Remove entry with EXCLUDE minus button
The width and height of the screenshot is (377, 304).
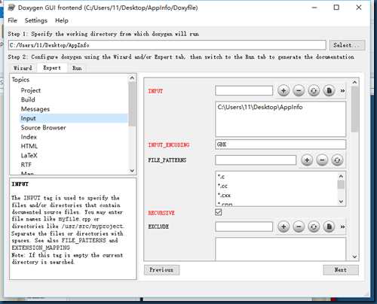[299, 226]
